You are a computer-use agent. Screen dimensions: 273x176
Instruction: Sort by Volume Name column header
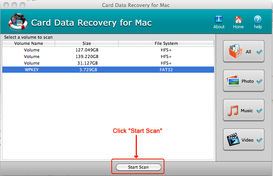click(29, 43)
